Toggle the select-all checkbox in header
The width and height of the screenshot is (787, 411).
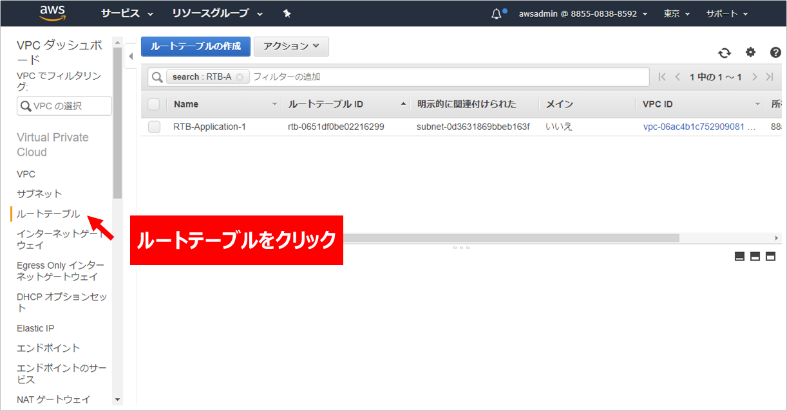coord(153,104)
